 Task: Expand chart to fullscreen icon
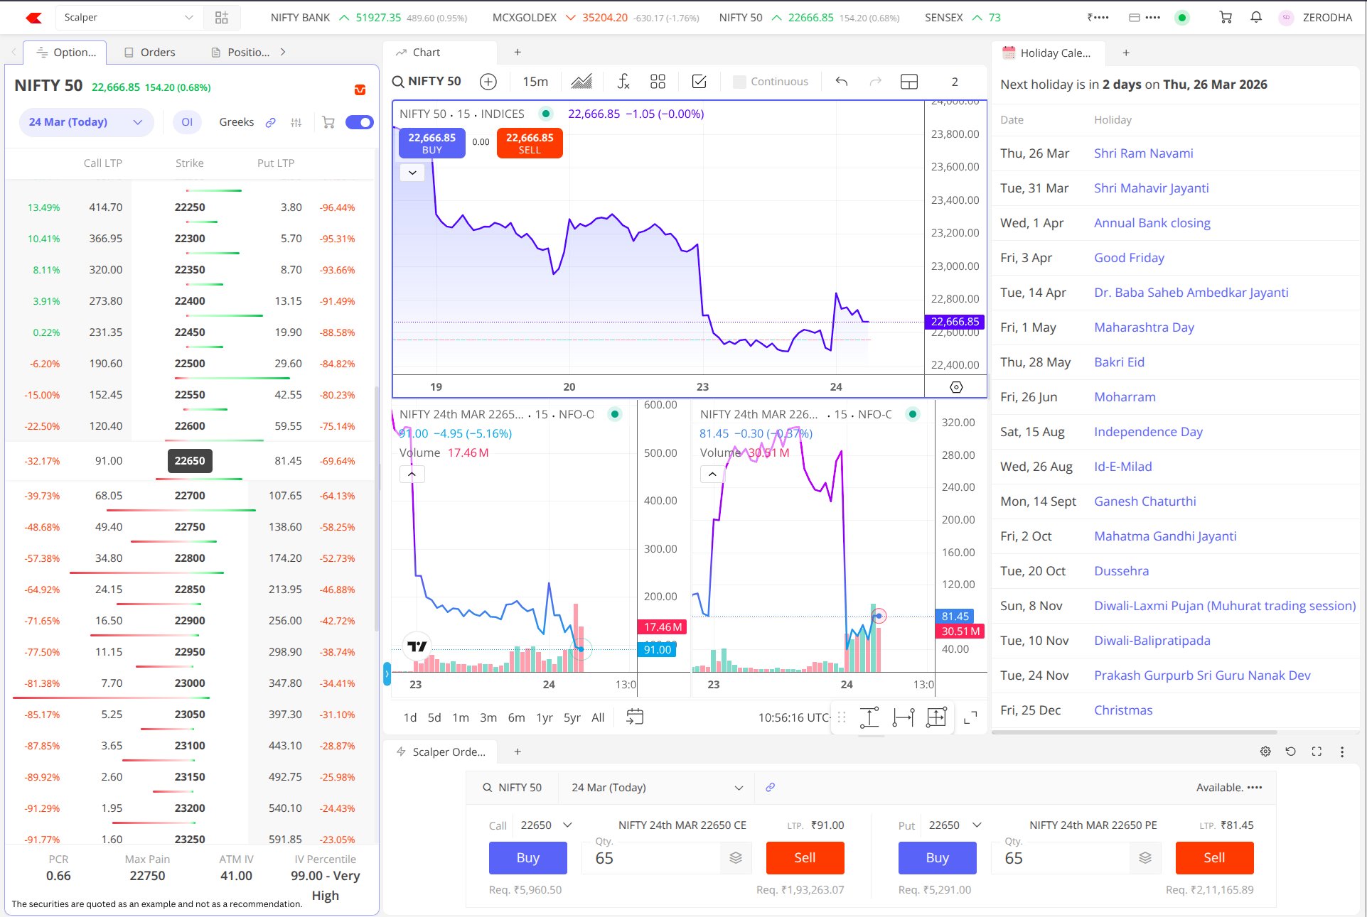[x=970, y=718]
